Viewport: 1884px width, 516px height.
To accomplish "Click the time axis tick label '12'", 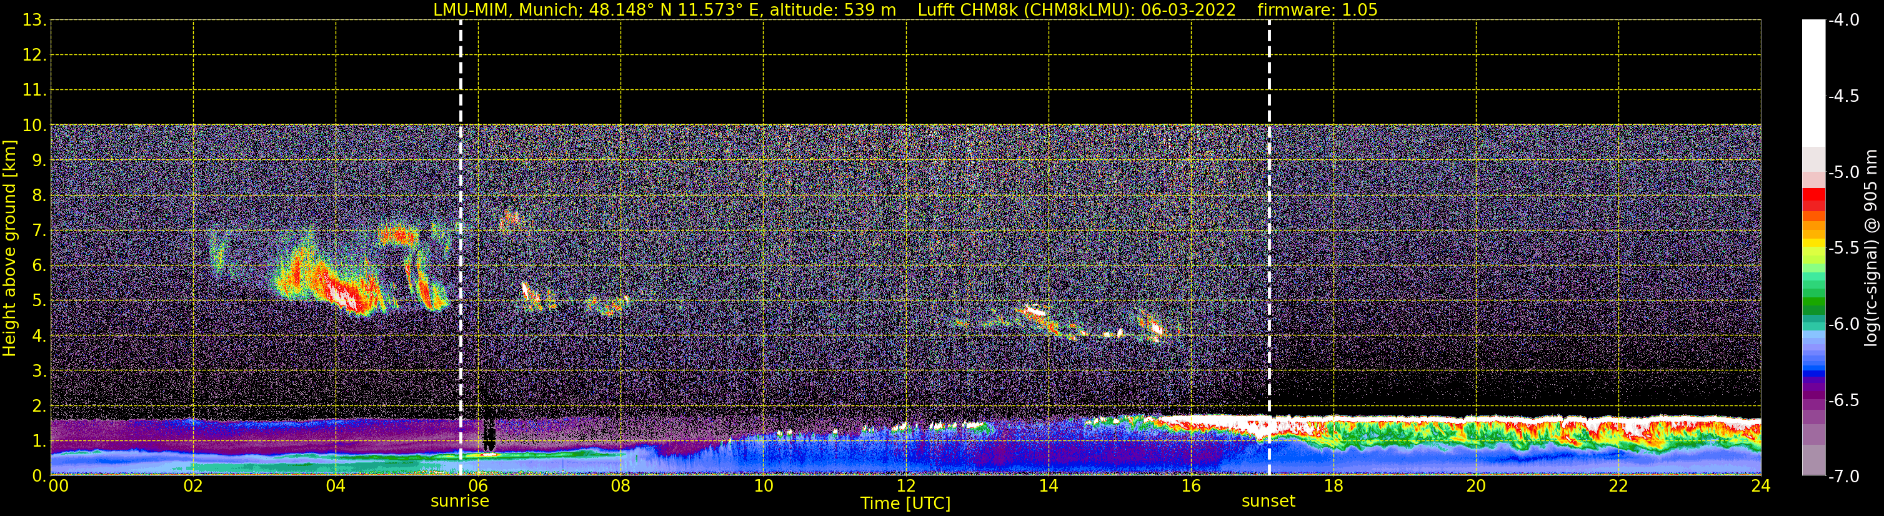I will point(905,486).
